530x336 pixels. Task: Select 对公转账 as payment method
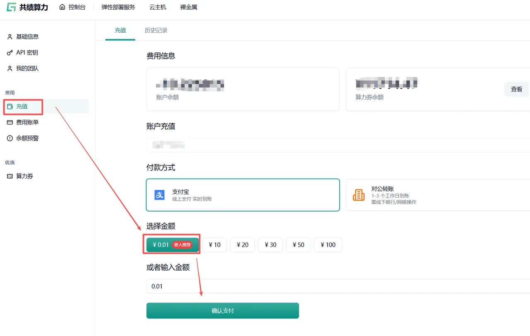pos(438,195)
